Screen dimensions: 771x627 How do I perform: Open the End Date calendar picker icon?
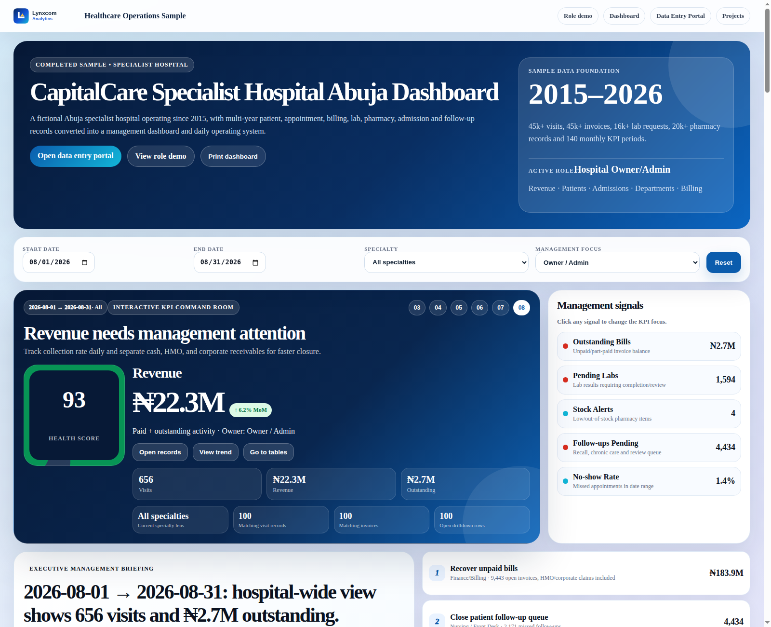(x=255, y=262)
